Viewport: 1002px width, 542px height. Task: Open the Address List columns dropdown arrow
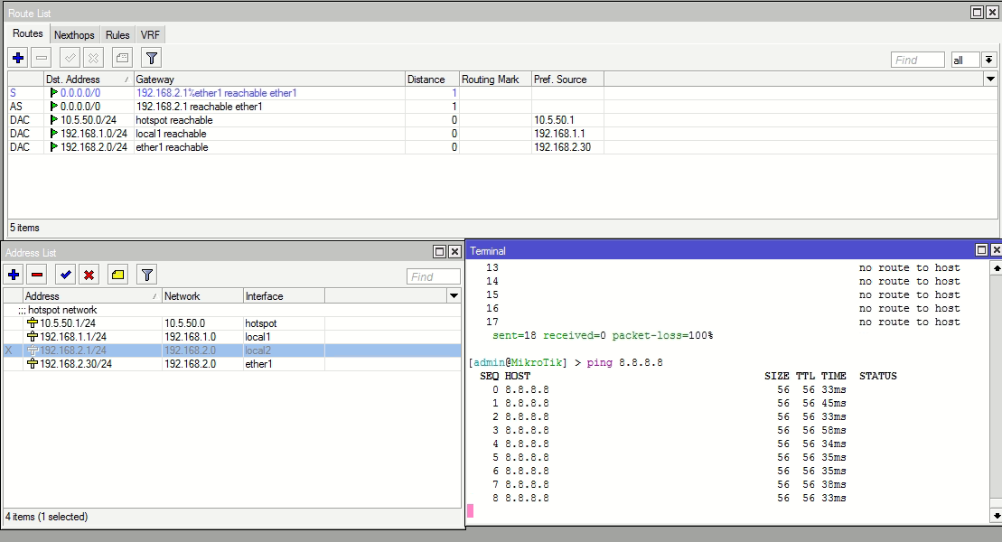[x=454, y=296]
